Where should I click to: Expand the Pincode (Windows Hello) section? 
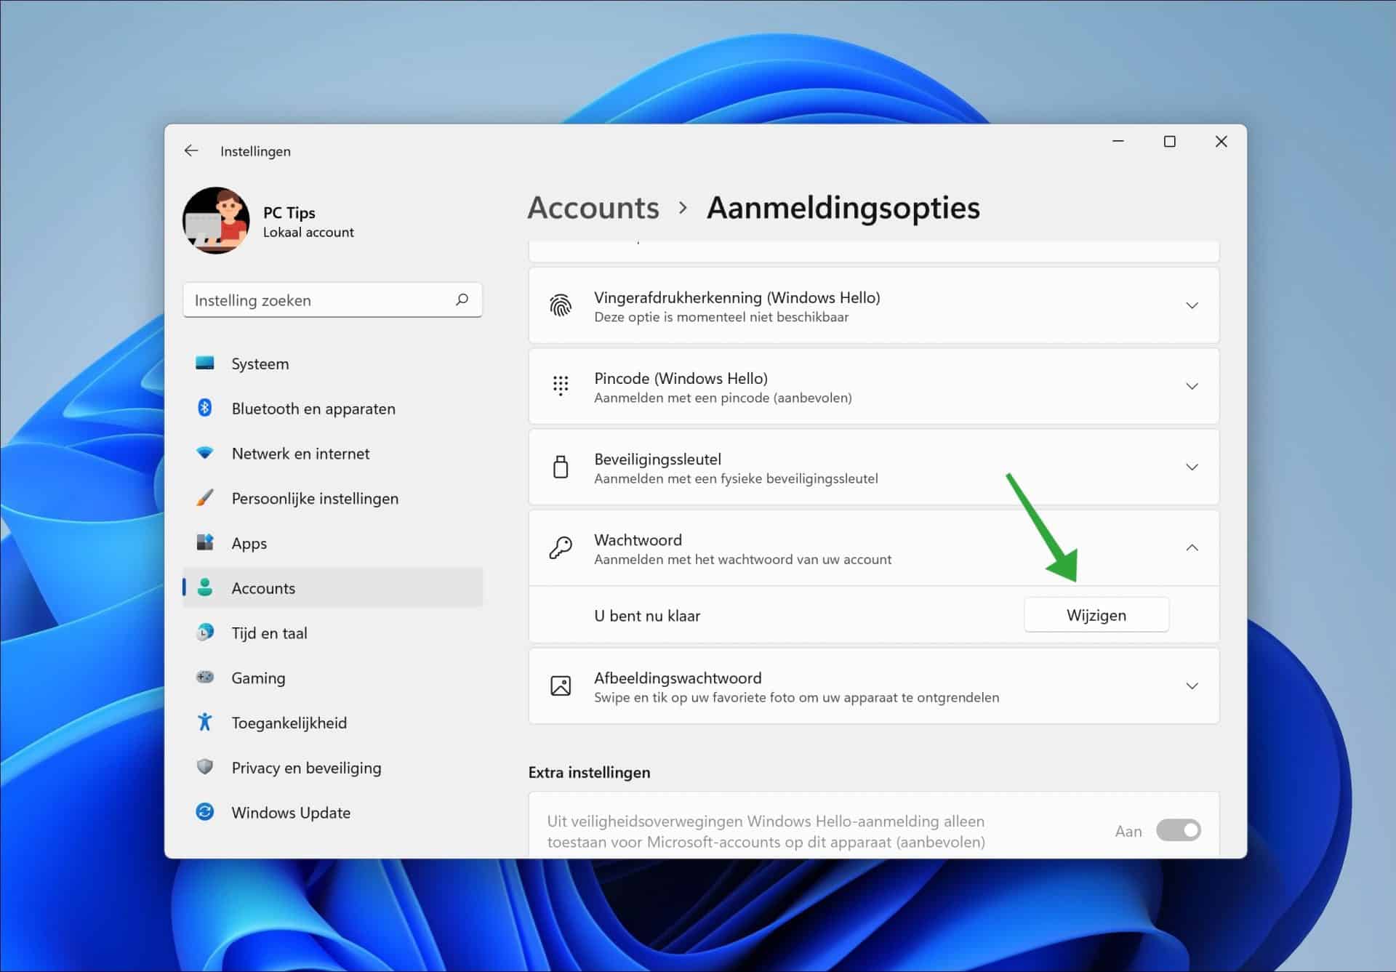click(x=1192, y=386)
